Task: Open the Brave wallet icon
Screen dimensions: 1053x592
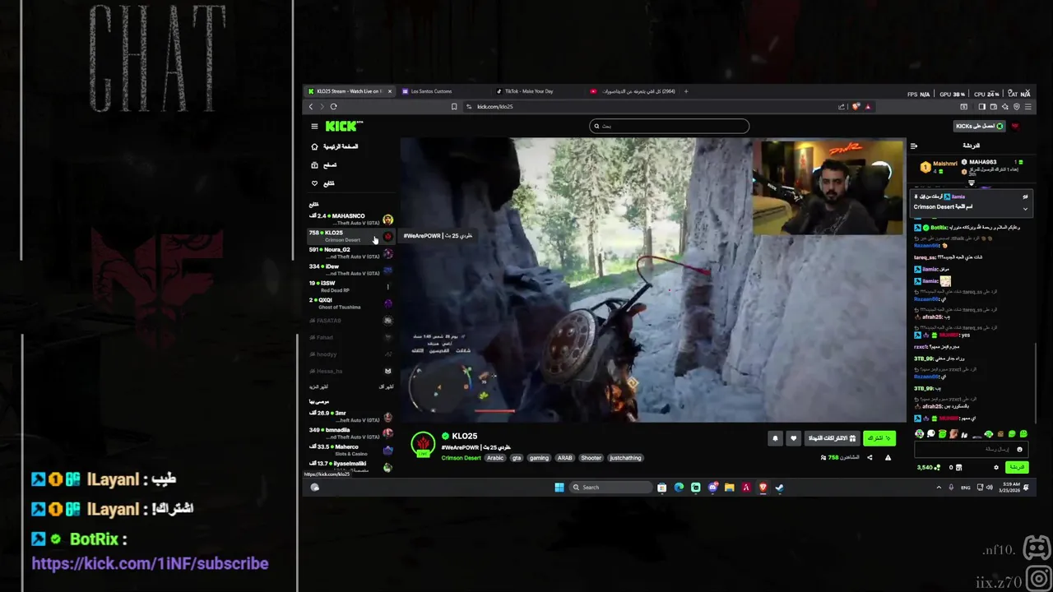Action: (x=994, y=106)
